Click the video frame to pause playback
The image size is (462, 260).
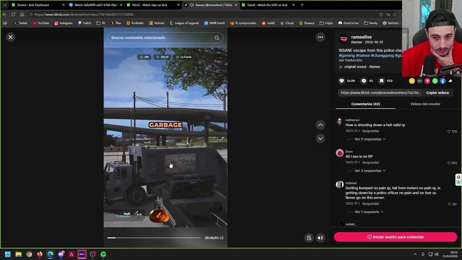click(165, 137)
